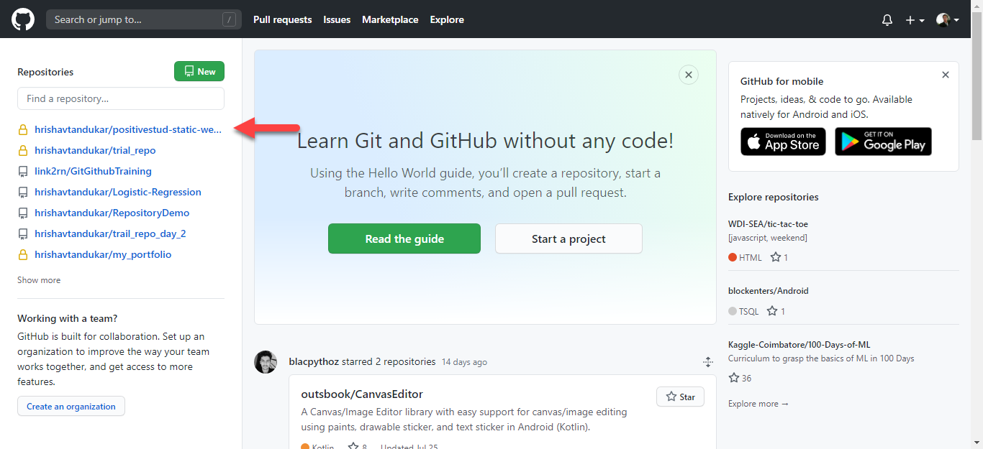This screenshot has height=449, width=983.
Task: Open WDI-SEA/tic-tac-toe repository
Action: point(768,224)
